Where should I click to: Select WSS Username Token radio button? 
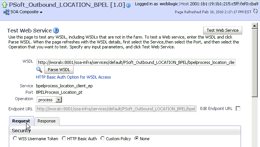click(x=15, y=138)
